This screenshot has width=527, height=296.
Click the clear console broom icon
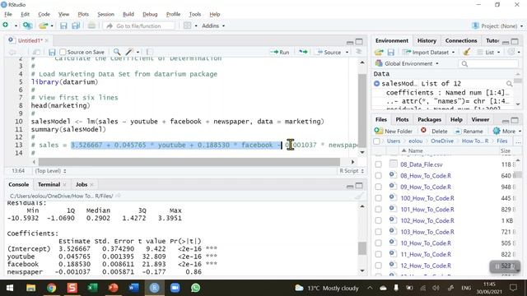(x=359, y=196)
